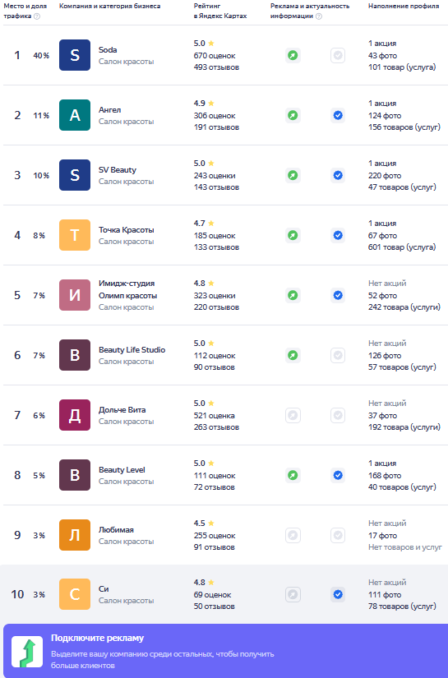Click the blue verified checkmark for SV Beauty

click(x=338, y=176)
